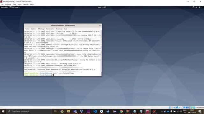204x114 pixels.
Task: Open VirtualBox Devices menu
Action: click(x=25, y=4)
